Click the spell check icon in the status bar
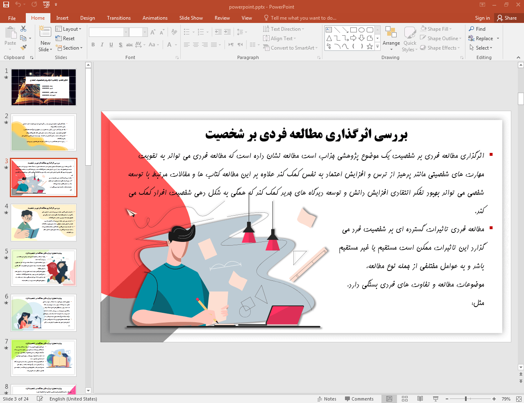Image resolution: width=524 pixels, height=403 pixels. 40,398
